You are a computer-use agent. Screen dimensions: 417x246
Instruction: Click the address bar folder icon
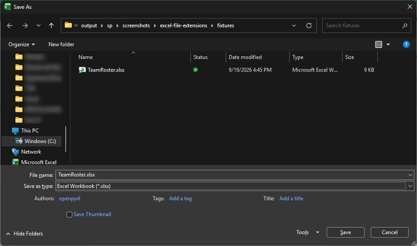click(68, 25)
